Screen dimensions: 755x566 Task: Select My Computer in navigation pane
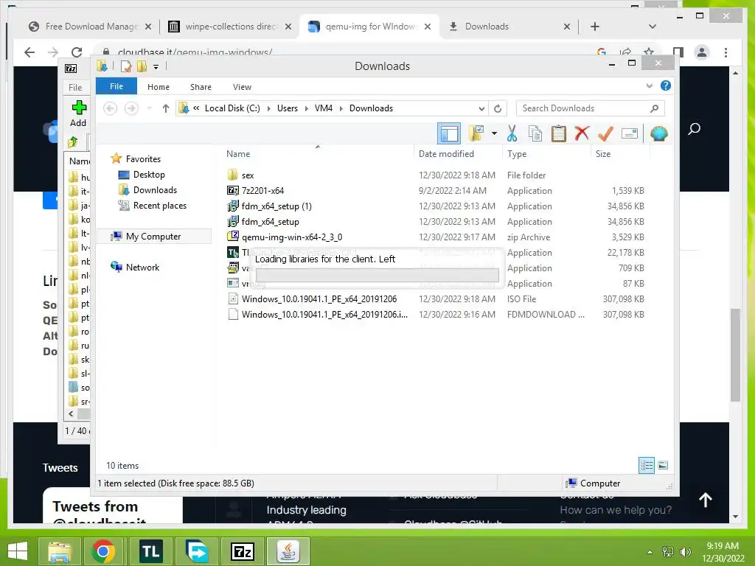[153, 237]
